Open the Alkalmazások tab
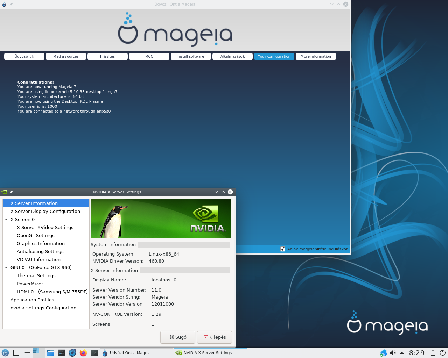 [x=232, y=56]
